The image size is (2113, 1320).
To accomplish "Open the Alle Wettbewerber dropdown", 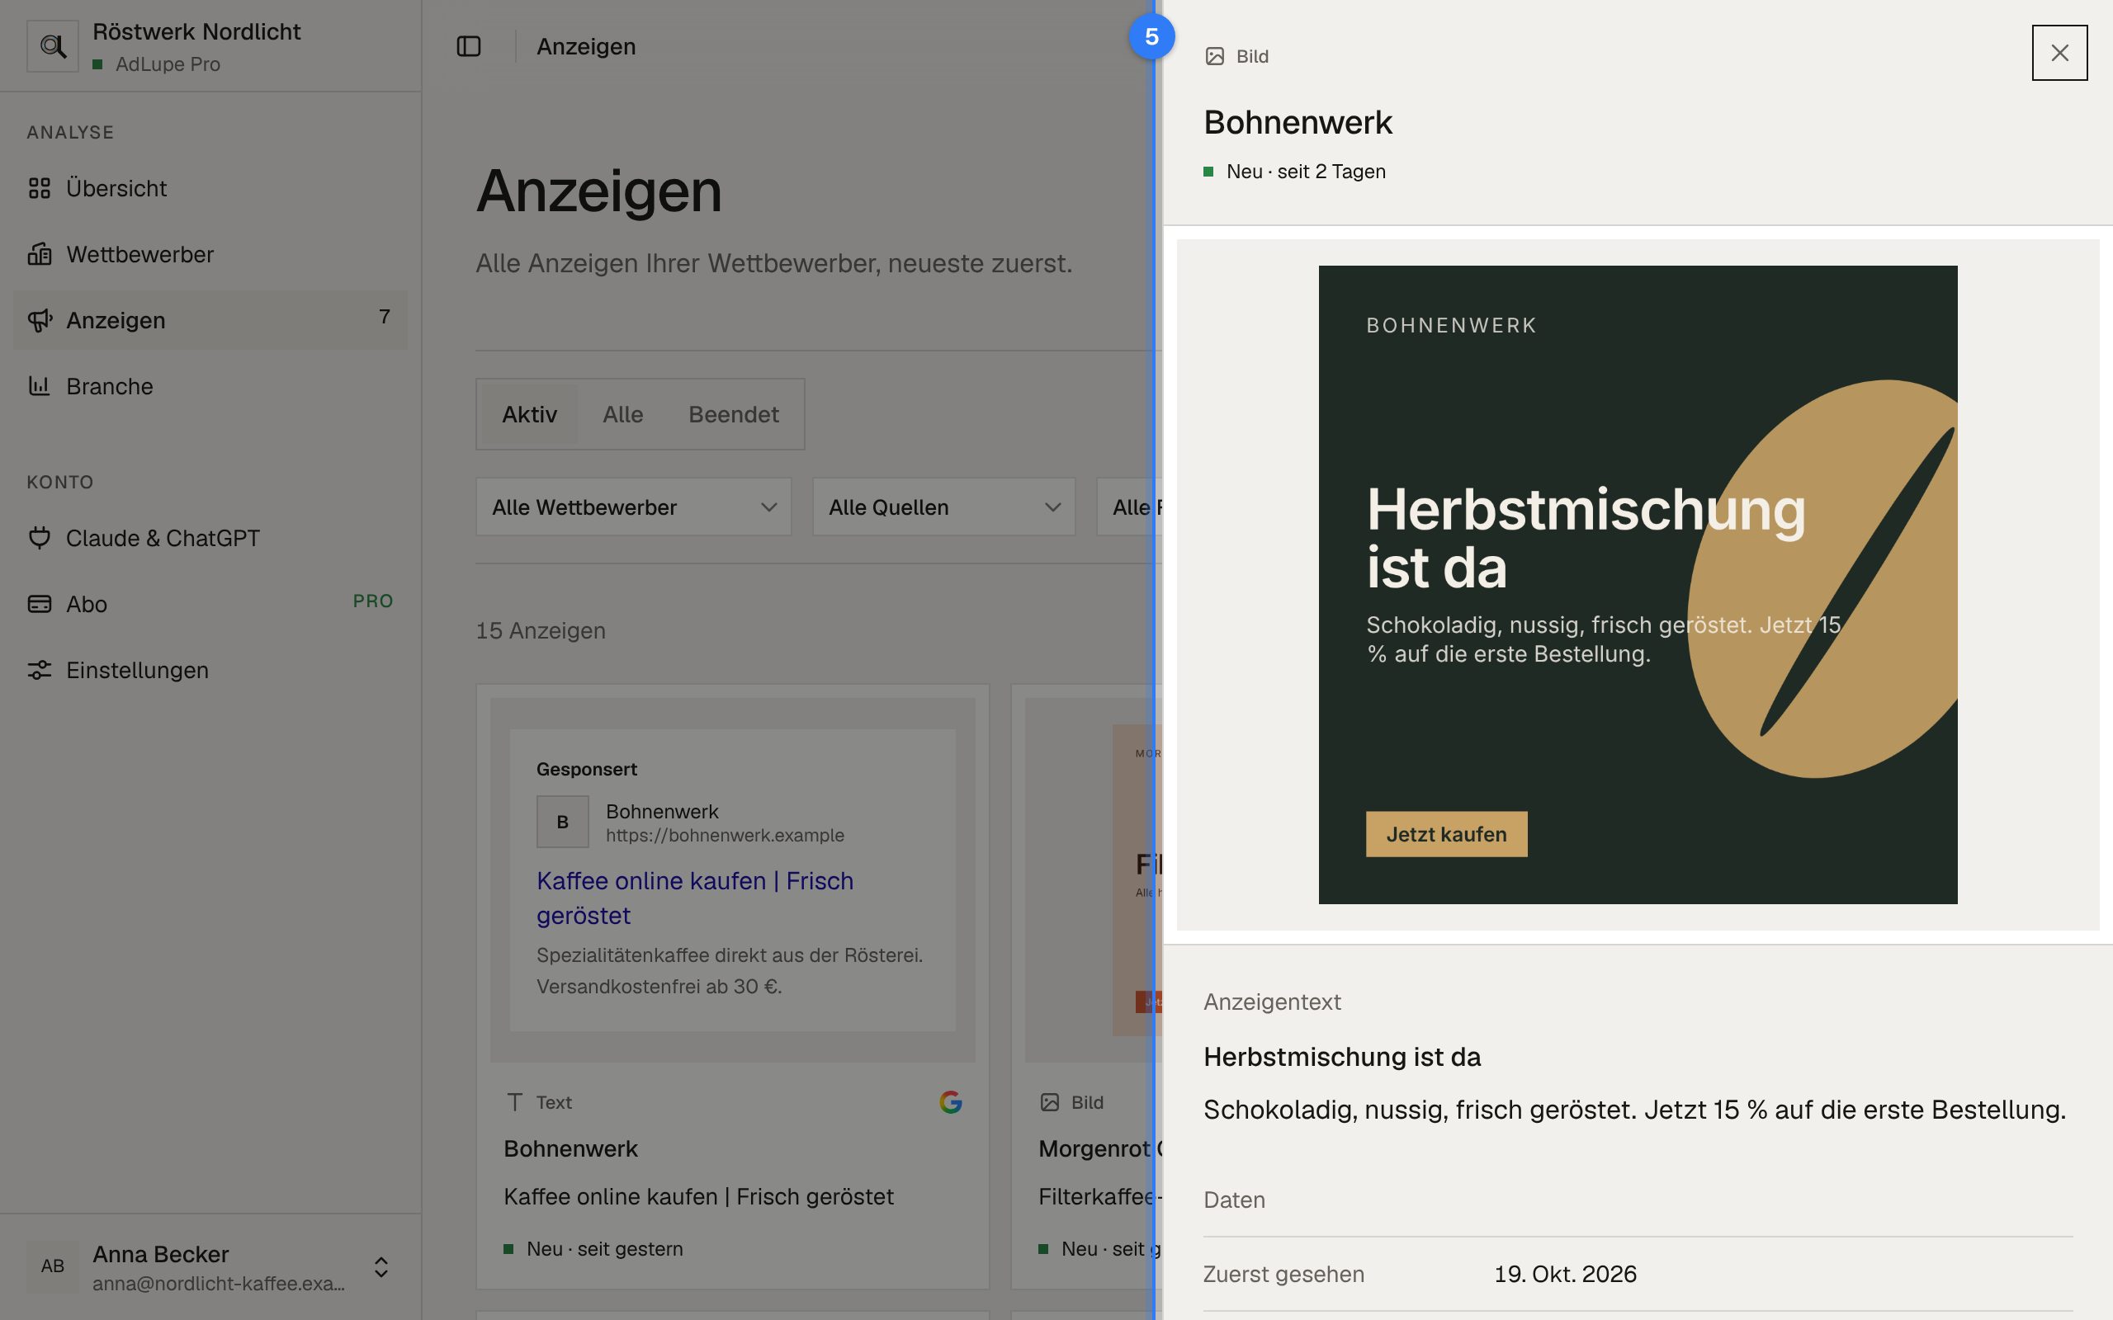I will pos(634,507).
